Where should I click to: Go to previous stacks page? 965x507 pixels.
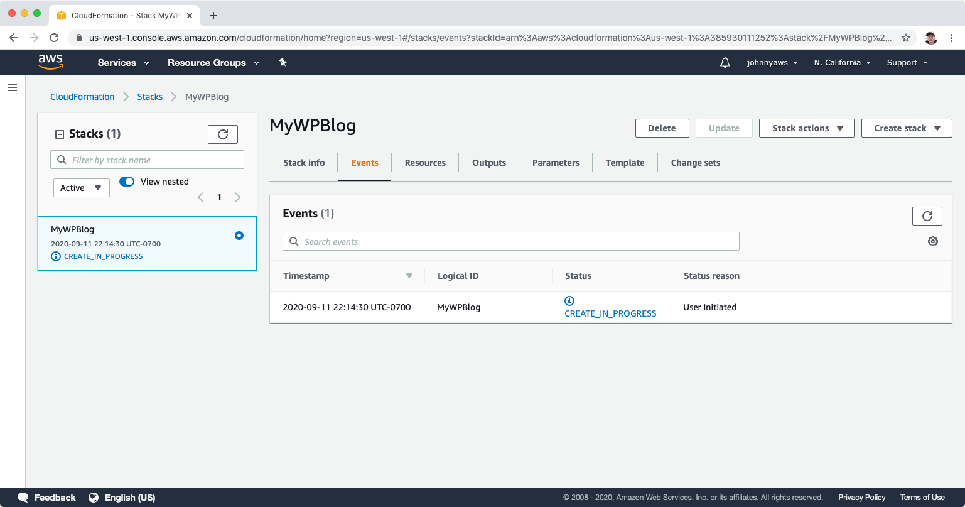click(x=201, y=197)
